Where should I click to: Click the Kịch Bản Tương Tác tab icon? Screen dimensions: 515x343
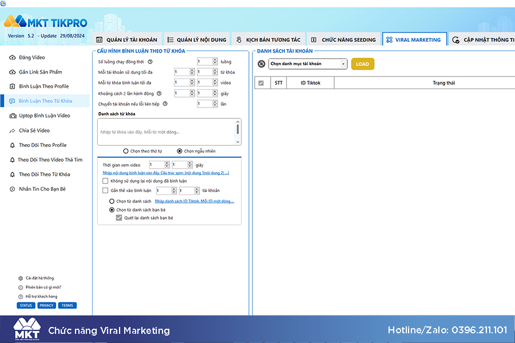point(239,39)
